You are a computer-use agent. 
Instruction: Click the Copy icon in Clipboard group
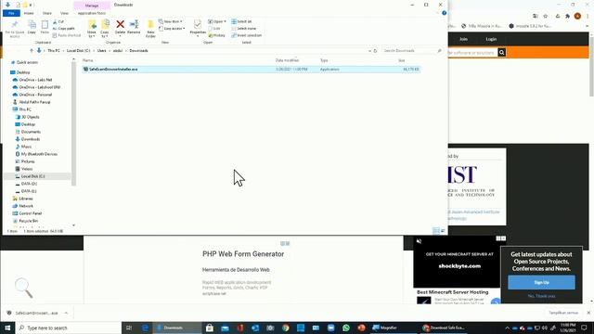[x=32, y=25]
